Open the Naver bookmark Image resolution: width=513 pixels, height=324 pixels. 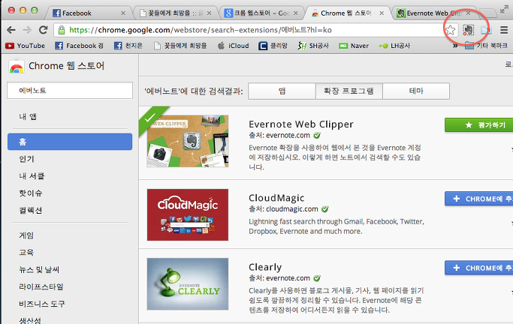point(354,46)
